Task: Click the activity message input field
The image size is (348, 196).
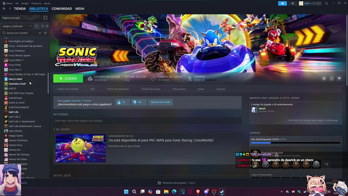Action: (x=147, y=121)
